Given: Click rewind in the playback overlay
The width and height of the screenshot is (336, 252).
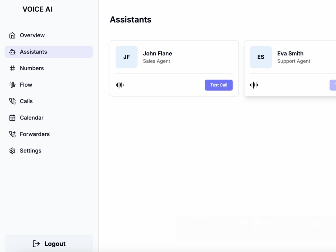Looking at the screenshot, I should [x=244, y=223].
